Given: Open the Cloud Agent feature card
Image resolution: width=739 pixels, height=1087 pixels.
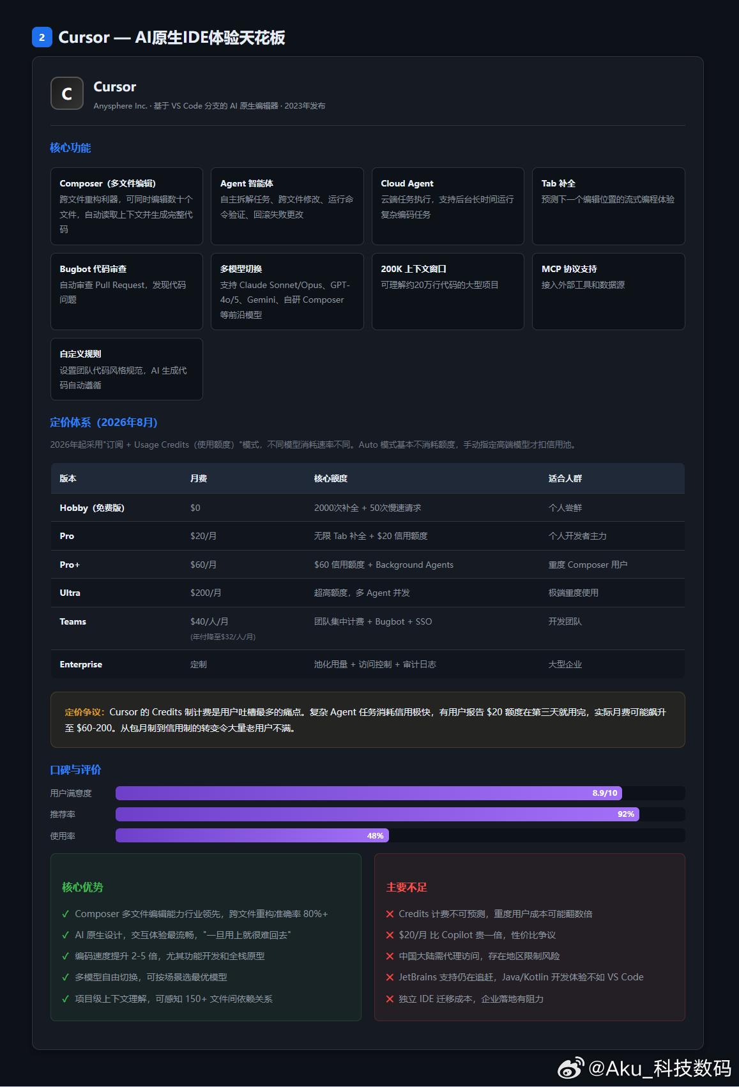Looking at the screenshot, I should pyautogui.click(x=448, y=206).
